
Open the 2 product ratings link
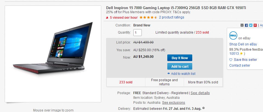[x=172, y=17]
